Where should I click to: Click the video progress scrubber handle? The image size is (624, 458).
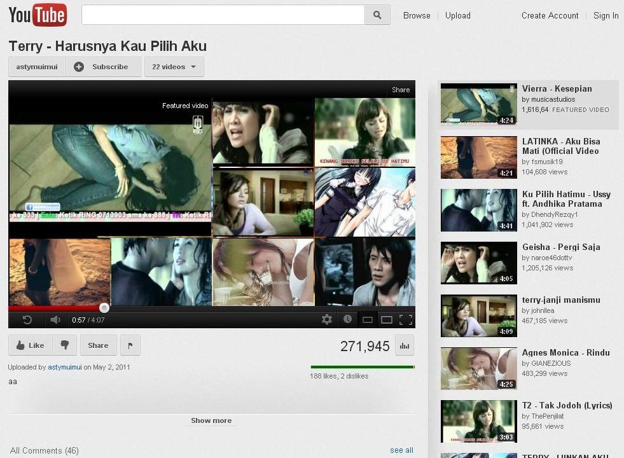[104, 308]
